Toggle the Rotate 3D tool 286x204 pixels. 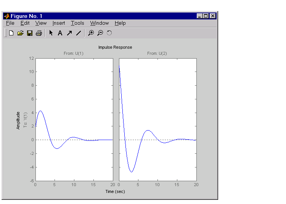tap(109, 33)
